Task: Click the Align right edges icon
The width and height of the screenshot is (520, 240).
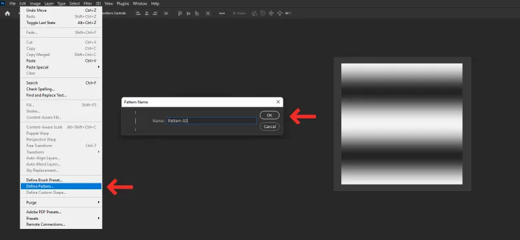Action: 155,13
